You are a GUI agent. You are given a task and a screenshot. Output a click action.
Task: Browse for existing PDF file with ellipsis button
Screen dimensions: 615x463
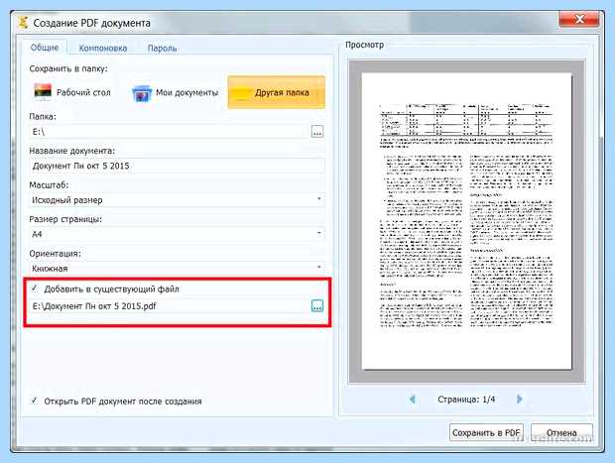(x=316, y=305)
